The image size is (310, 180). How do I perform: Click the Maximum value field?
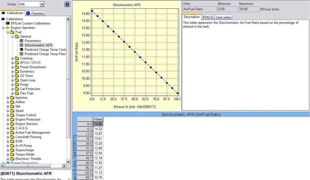(249, 9)
